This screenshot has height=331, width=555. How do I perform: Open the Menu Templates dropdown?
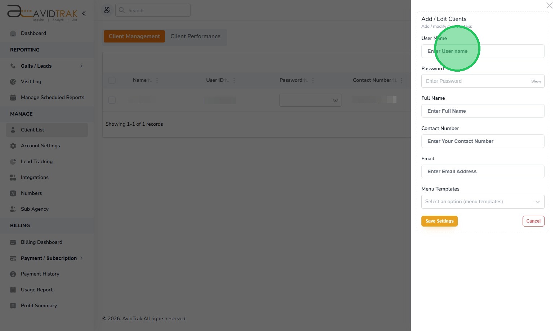coord(483,202)
